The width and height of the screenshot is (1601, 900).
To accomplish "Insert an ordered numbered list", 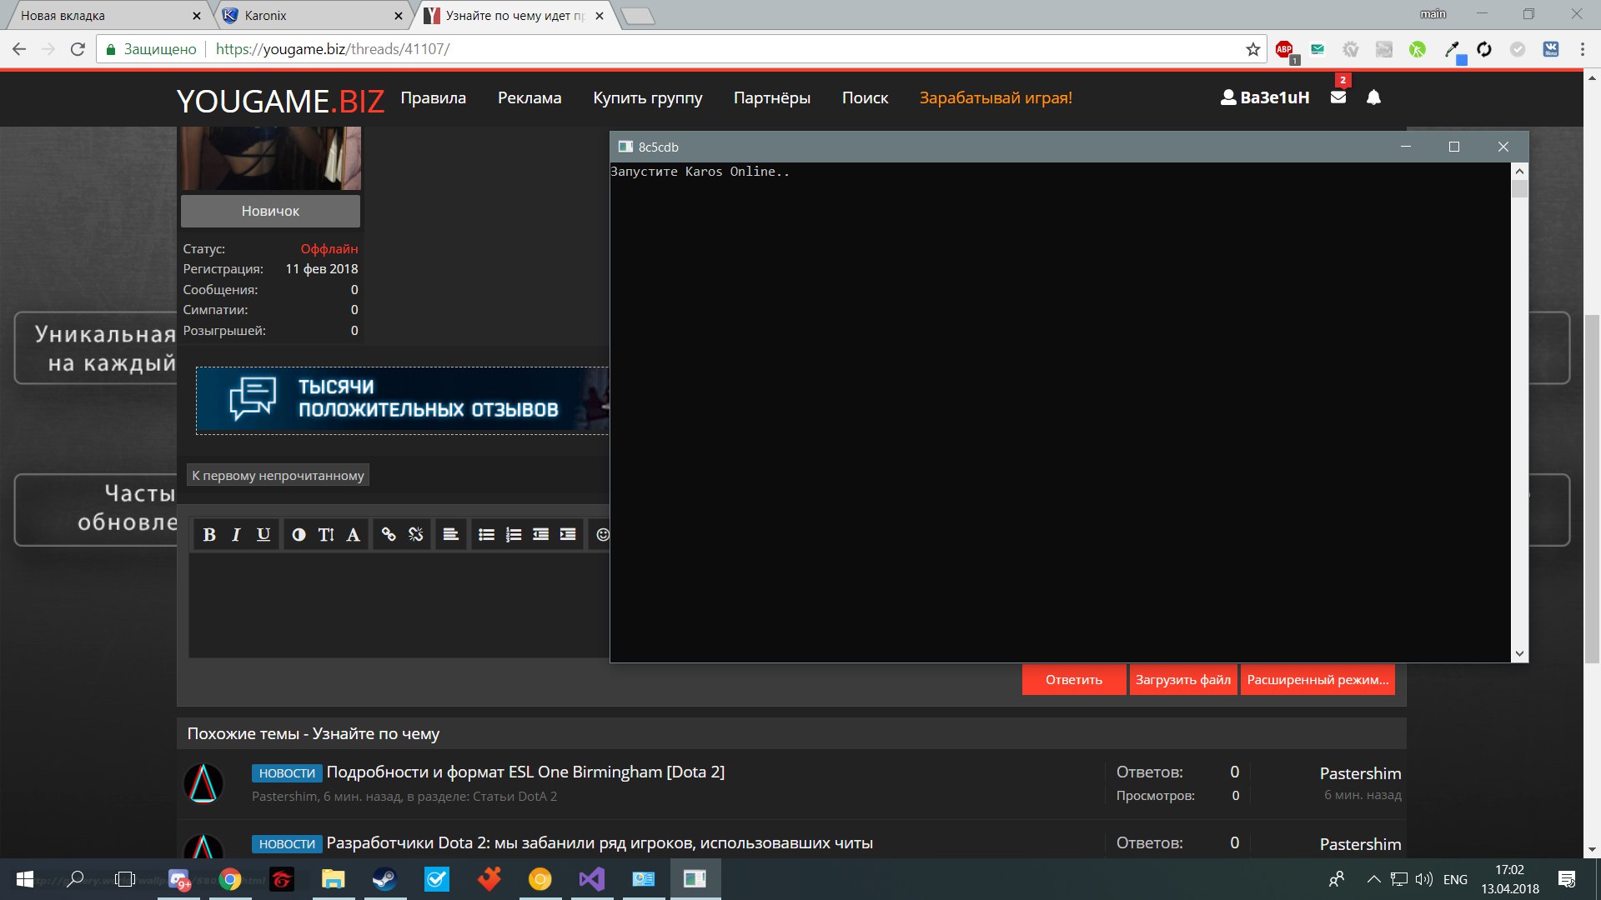I will tap(514, 535).
